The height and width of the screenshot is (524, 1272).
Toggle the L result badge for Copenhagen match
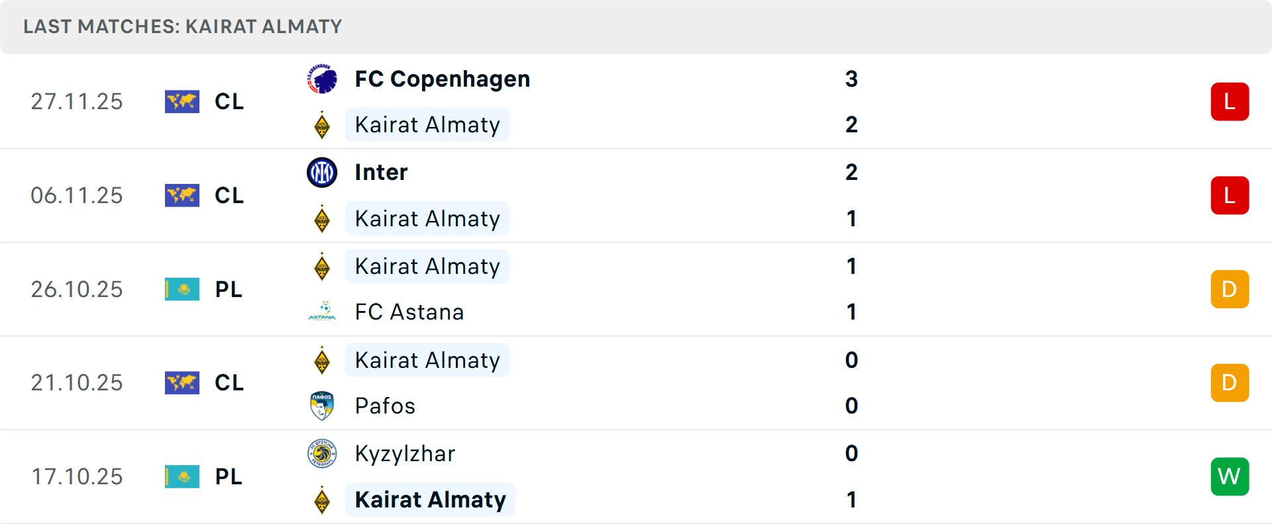(1230, 101)
